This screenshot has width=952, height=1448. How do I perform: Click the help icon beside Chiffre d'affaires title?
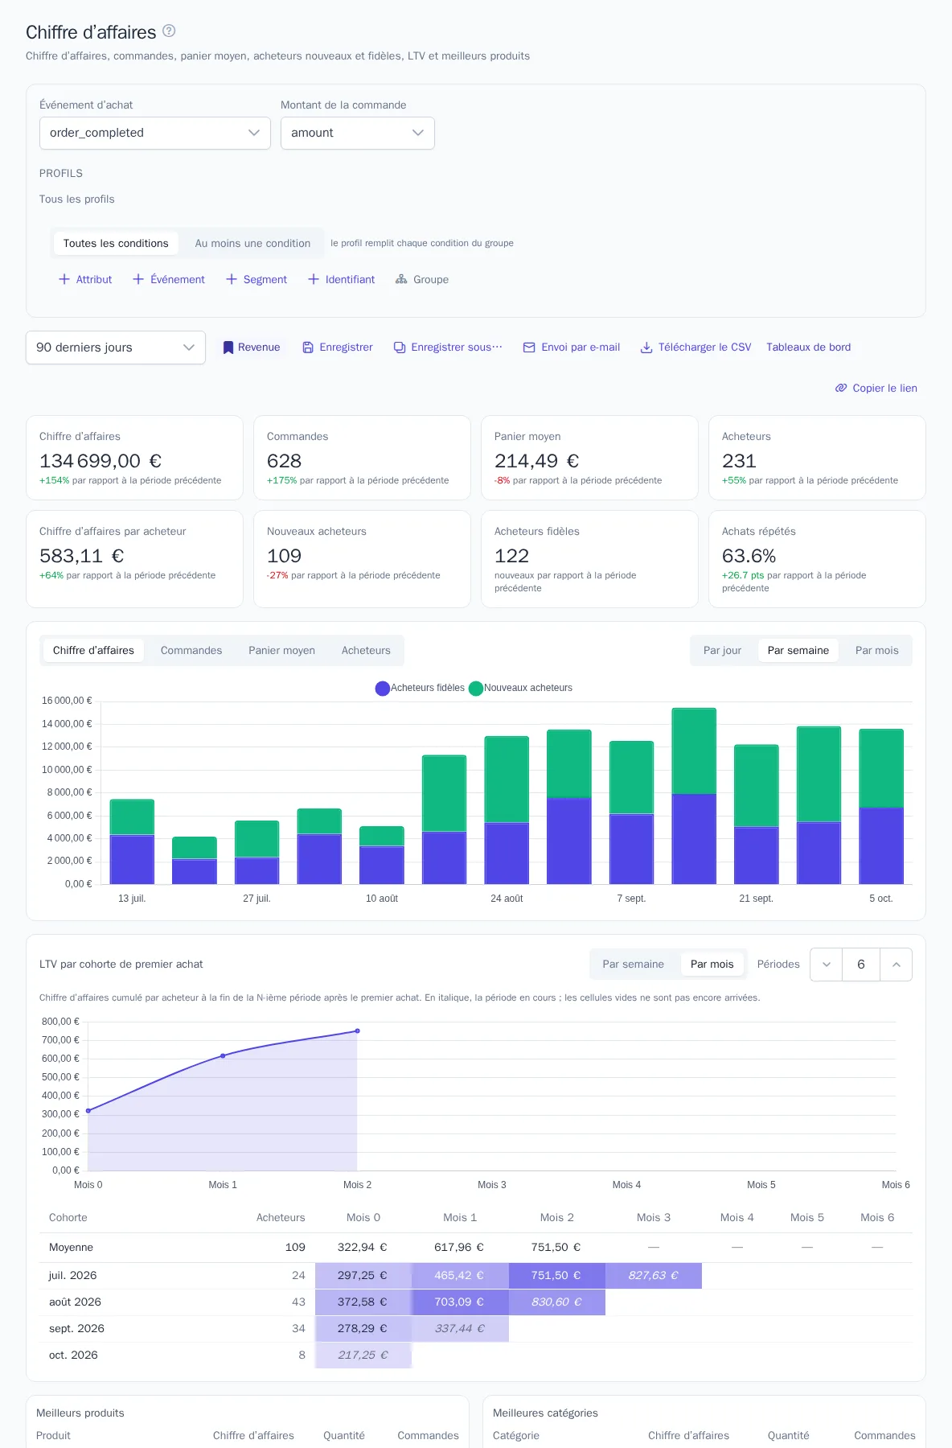(169, 31)
